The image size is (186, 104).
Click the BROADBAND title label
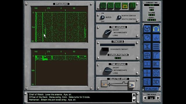(x=61, y=4)
